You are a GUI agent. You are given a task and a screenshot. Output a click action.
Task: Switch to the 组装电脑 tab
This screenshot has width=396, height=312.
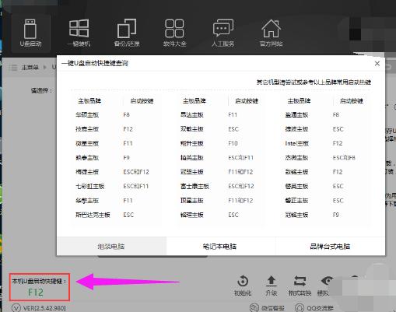click(x=111, y=246)
